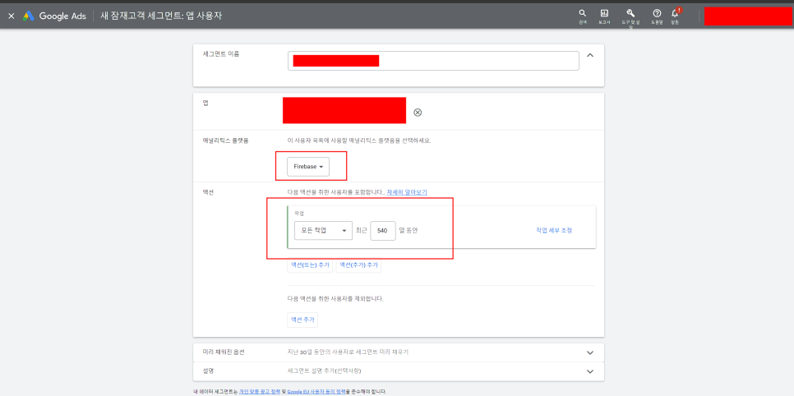Remove the selected app with circled X
794x396 pixels.
tap(418, 113)
